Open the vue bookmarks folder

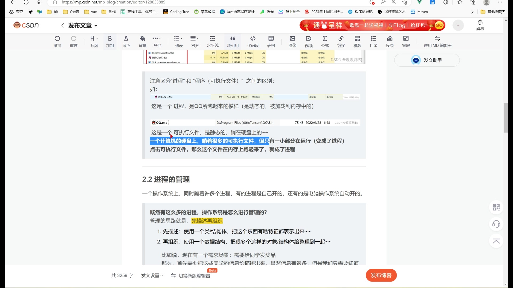(90, 12)
